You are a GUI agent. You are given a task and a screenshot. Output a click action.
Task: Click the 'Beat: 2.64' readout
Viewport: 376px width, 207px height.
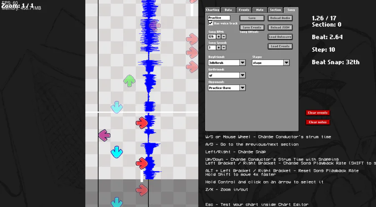click(x=327, y=37)
